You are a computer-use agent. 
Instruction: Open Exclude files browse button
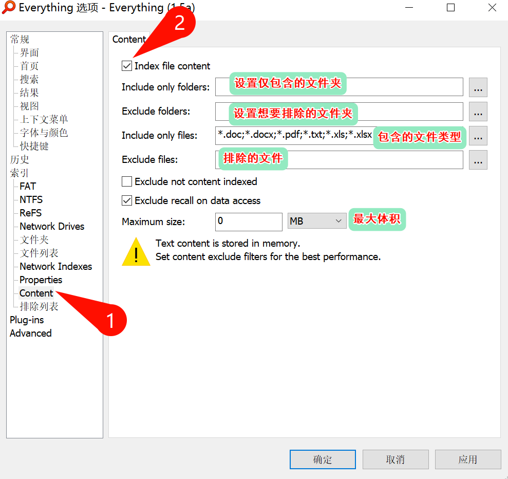(478, 160)
